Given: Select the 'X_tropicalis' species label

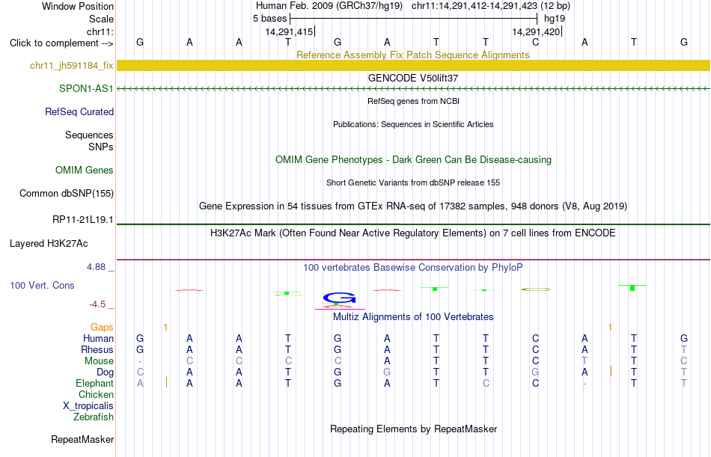Looking at the screenshot, I should 88,406.
